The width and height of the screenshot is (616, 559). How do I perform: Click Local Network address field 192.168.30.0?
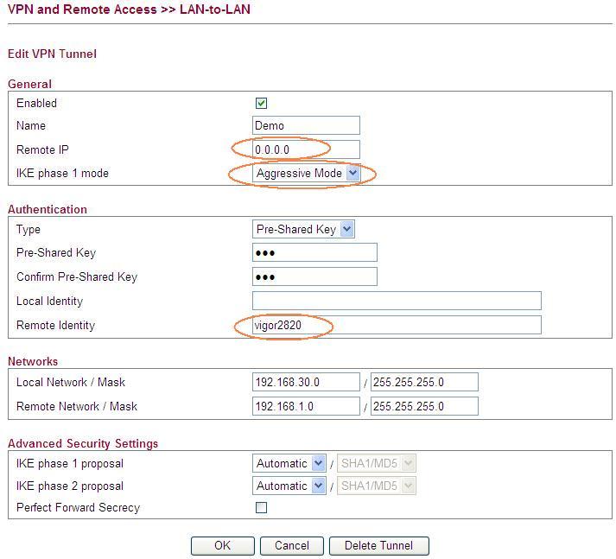click(306, 382)
